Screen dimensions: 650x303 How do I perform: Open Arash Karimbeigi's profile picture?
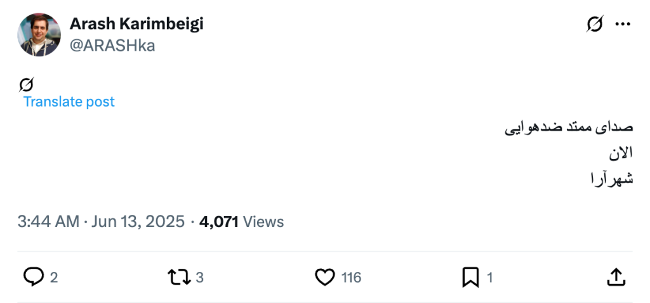point(39,35)
